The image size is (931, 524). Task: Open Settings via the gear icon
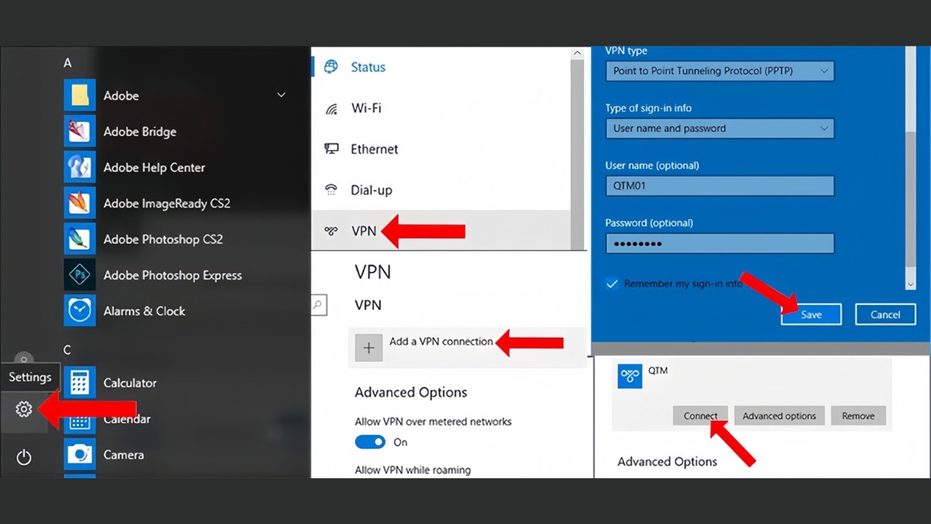coord(24,409)
